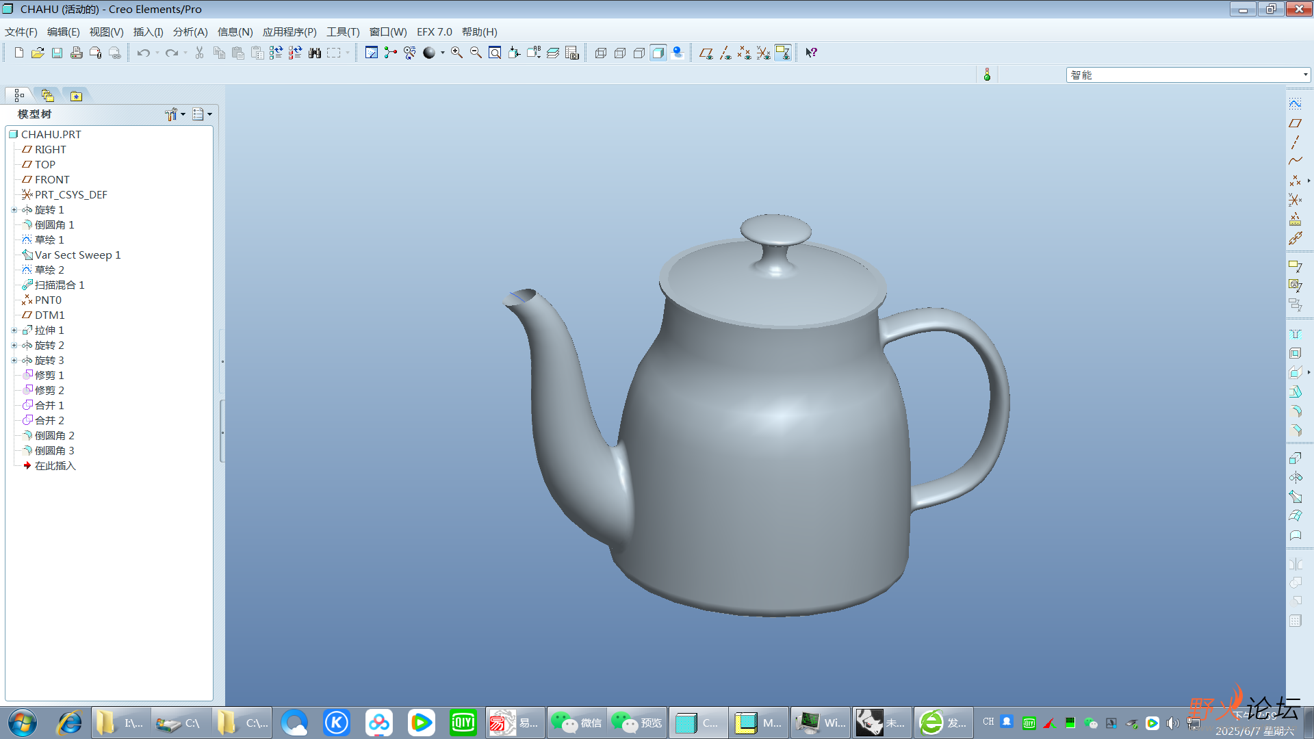Screen dimensions: 1314x739
Task: Save the model with the disk icon
Action: click(x=57, y=53)
